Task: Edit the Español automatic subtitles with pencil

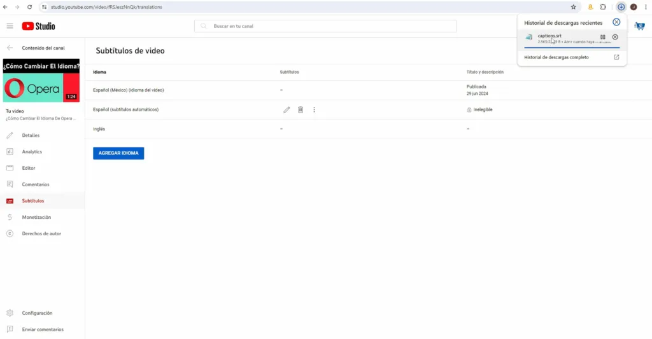Action: (287, 109)
